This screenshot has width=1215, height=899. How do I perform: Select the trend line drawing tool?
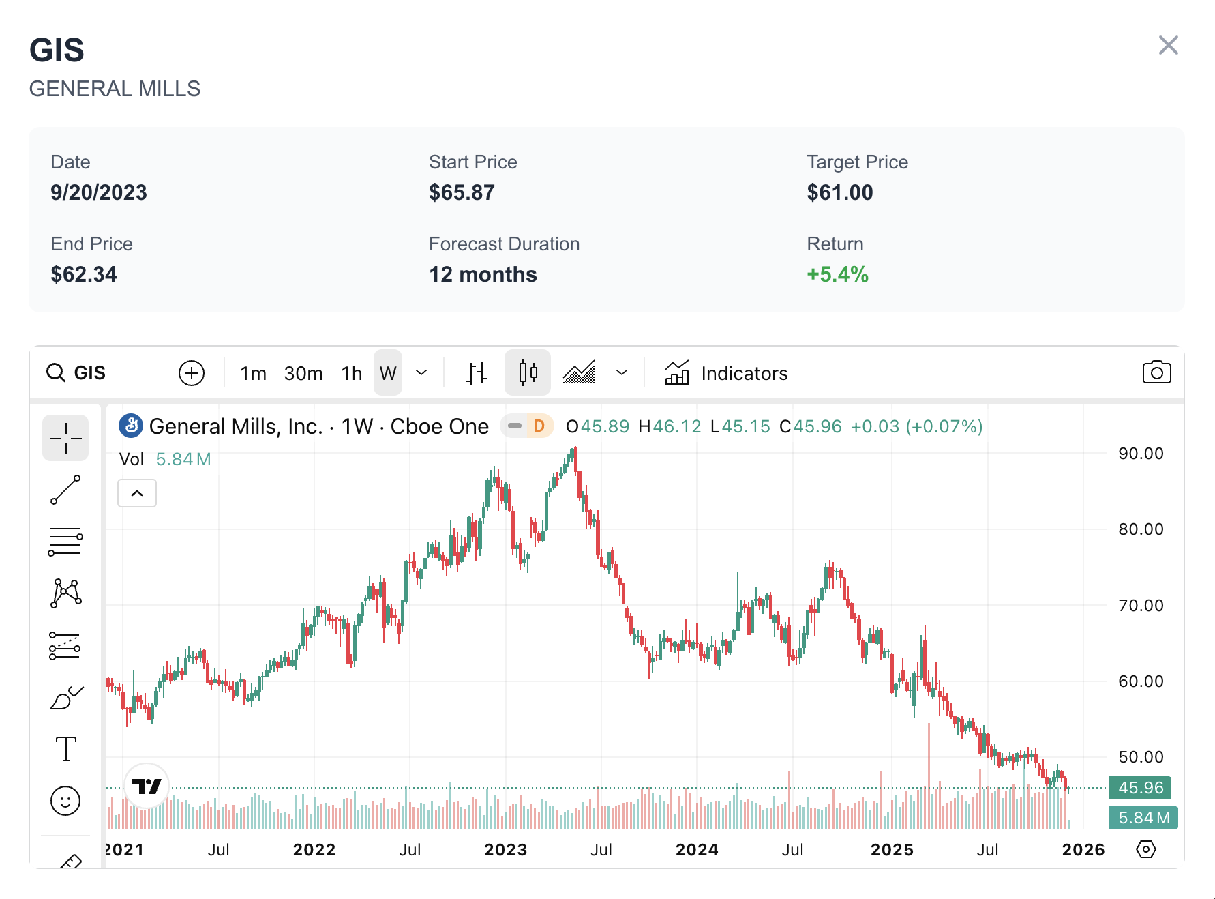tap(65, 490)
